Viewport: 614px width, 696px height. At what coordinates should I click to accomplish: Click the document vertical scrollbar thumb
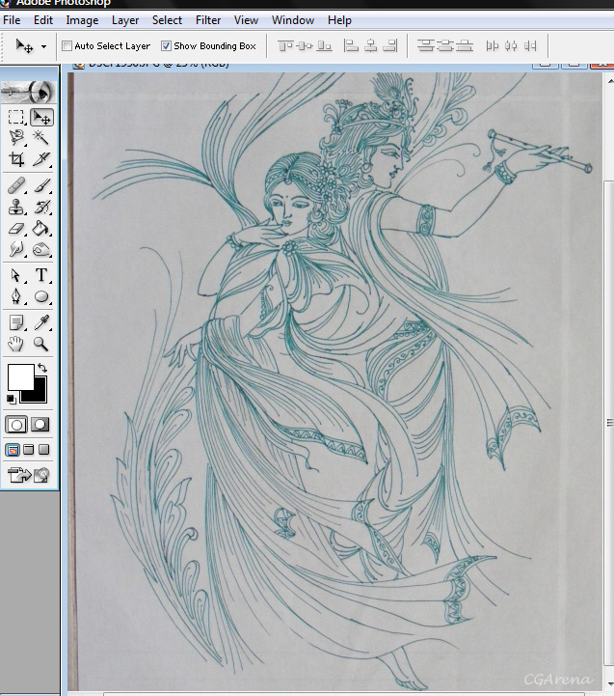point(608,422)
